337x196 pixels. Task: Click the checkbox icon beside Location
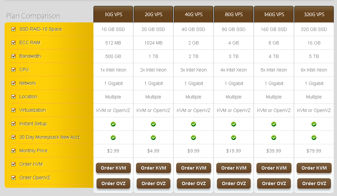[x=13, y=97]
